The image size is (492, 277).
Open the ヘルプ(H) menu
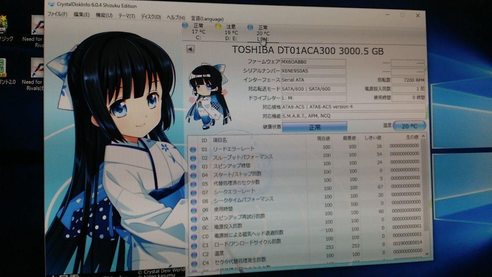pos(176,18)
